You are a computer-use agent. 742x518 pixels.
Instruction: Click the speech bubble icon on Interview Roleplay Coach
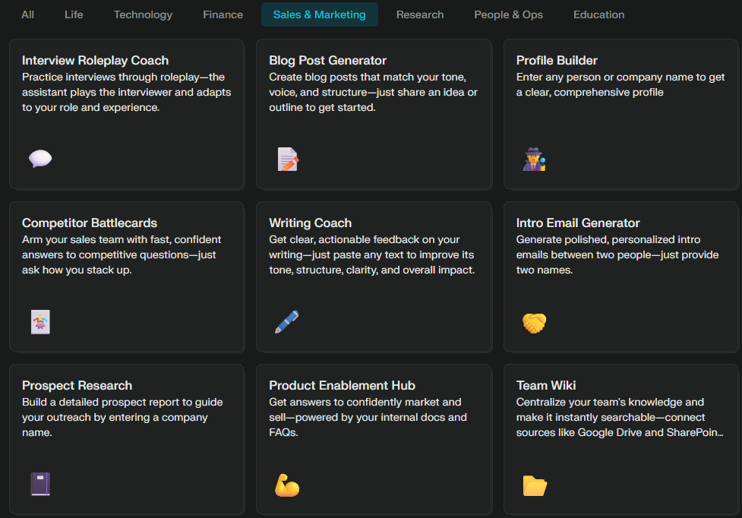[40, 159]
